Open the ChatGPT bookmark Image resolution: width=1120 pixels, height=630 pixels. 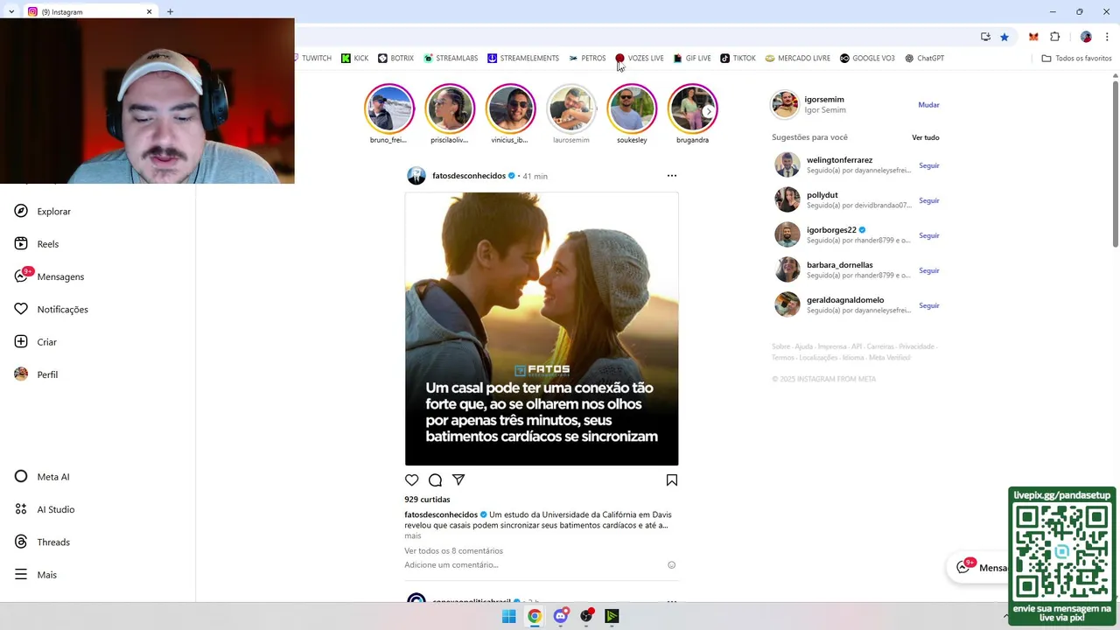[925, 59]
